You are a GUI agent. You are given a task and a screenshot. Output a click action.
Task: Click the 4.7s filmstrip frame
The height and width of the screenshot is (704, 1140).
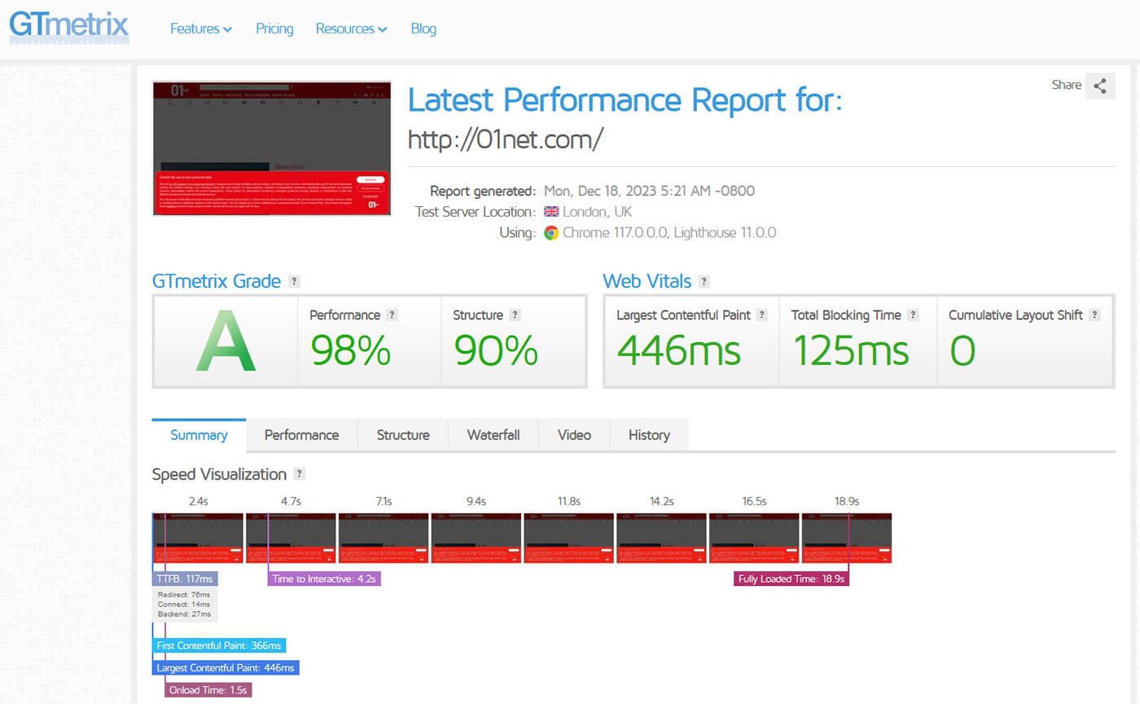291,538
